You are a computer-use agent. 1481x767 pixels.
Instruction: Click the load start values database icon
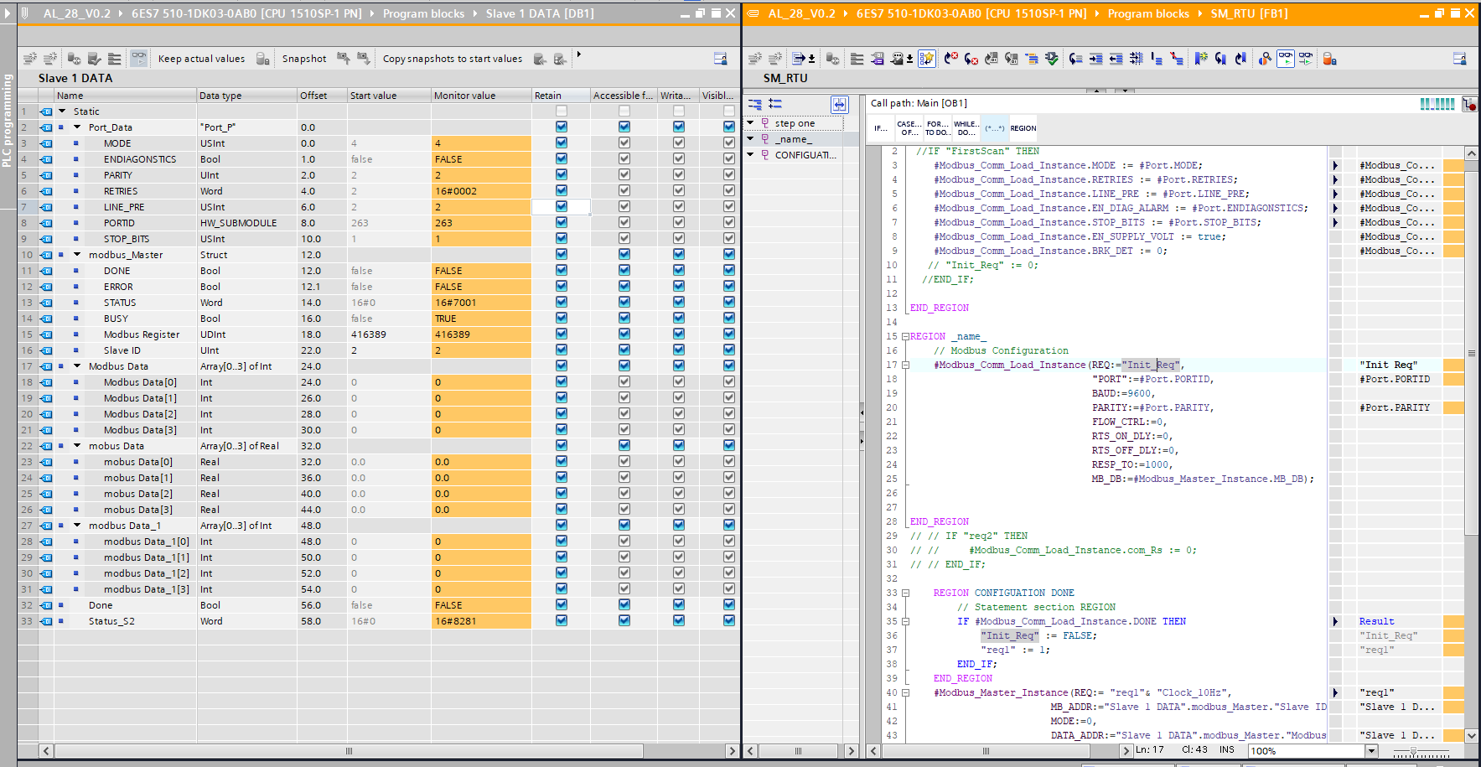click(540, 59)
